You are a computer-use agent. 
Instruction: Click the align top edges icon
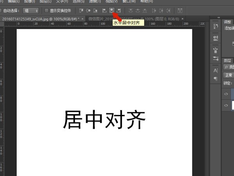81,10
